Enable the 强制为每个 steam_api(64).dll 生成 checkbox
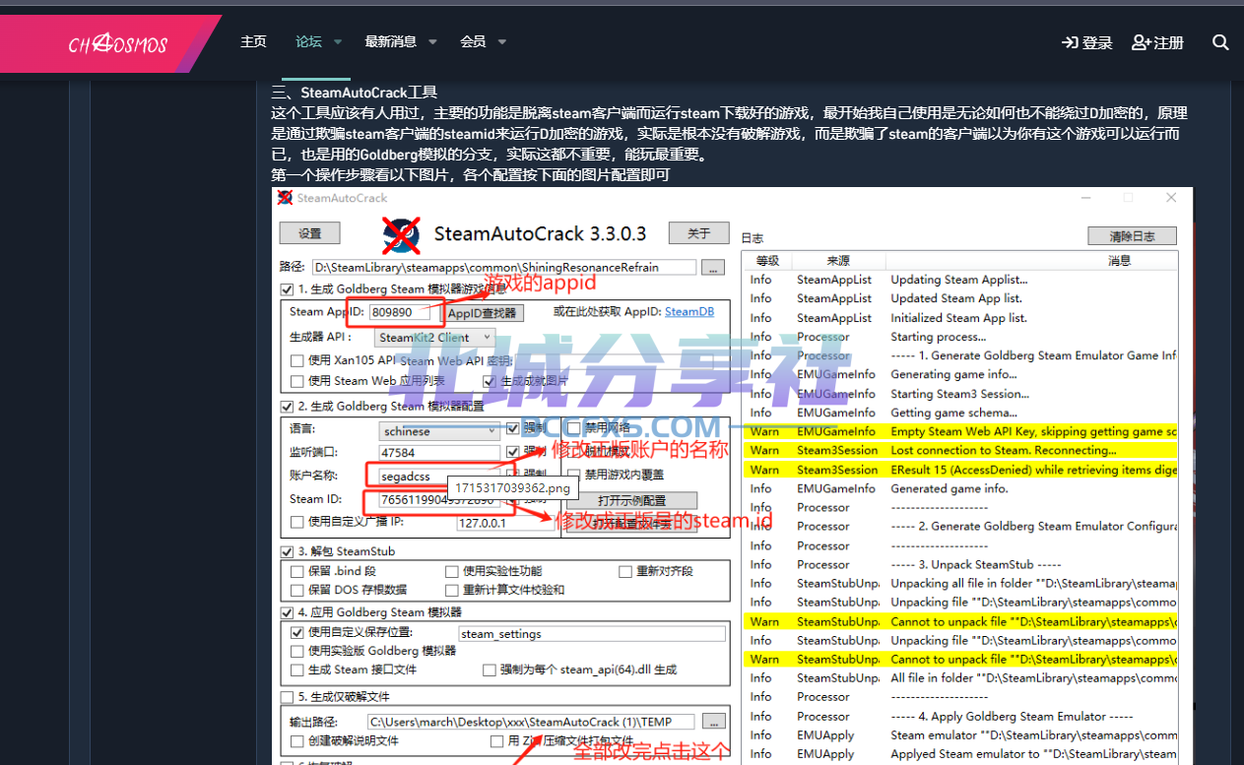Screen dimensions: 1244x765 coord(490,669)
